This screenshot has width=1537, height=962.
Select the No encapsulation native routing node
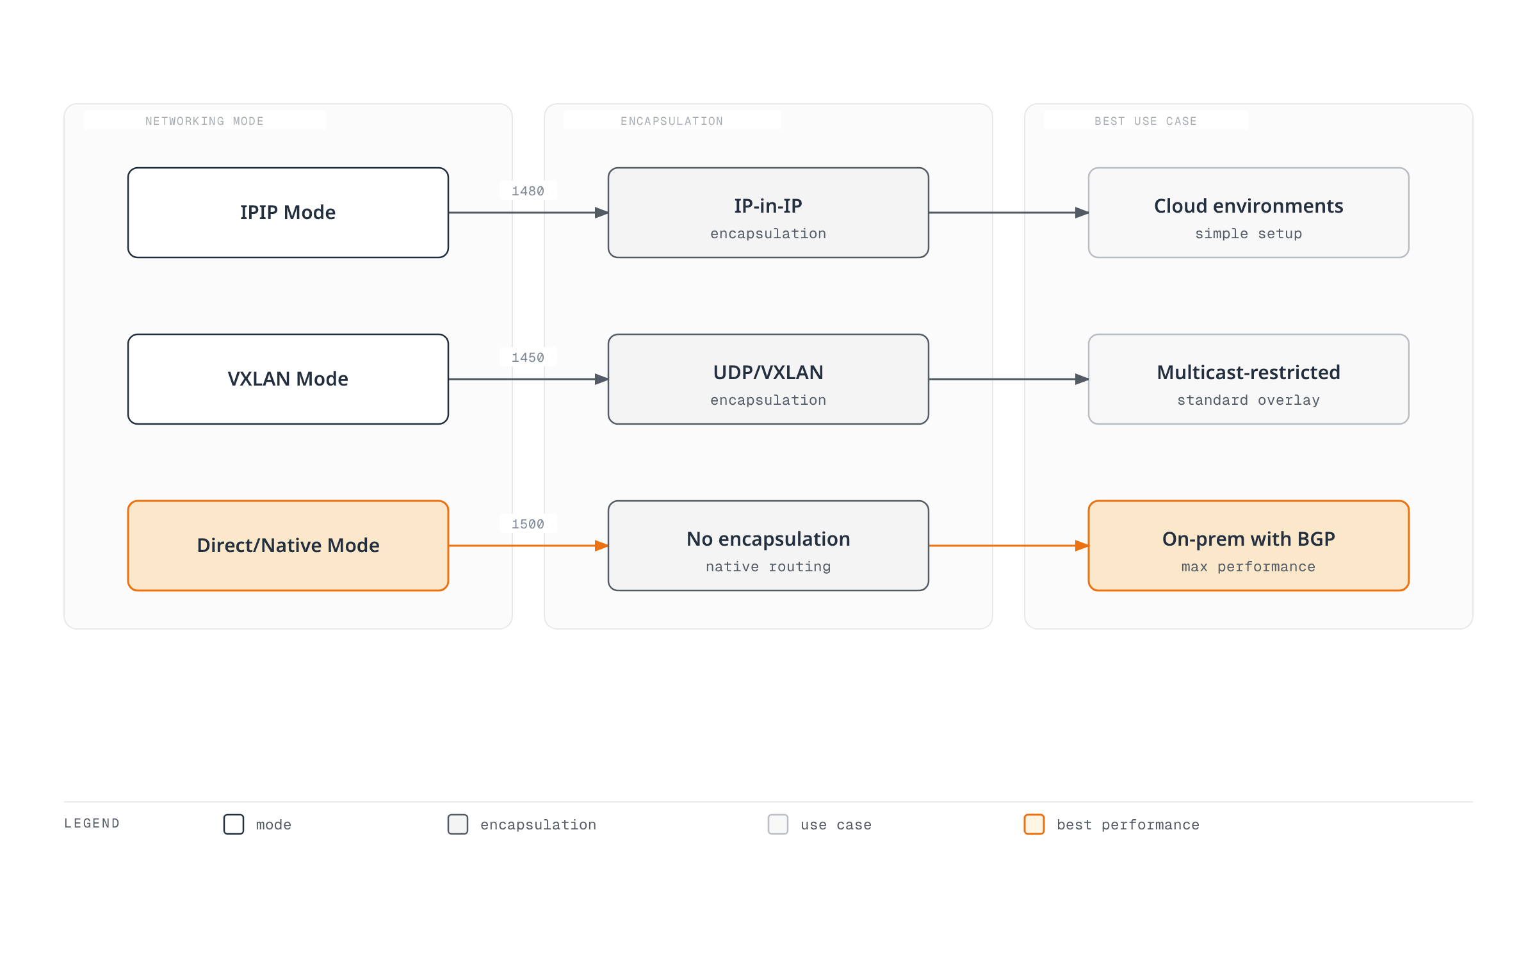click(x=768, y=546)
